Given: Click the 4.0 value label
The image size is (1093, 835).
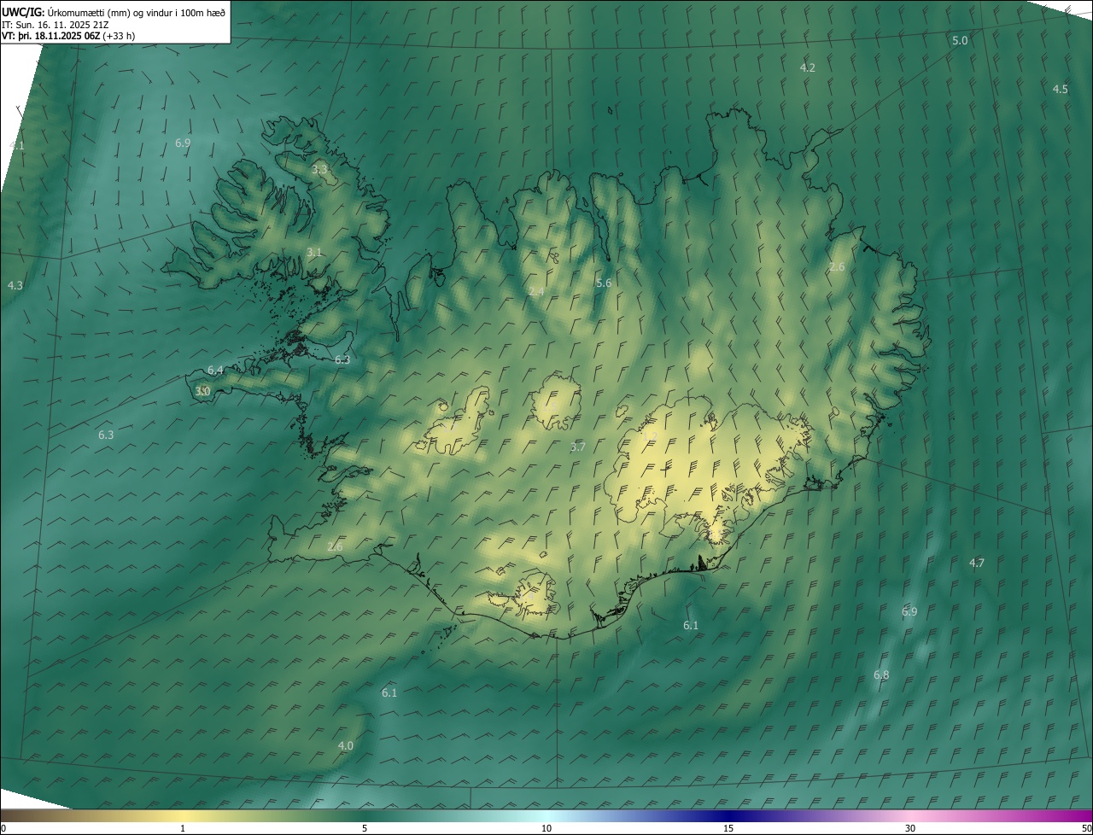Looking at the screenshot, I should pyautogui.click(x=345, y=745).
